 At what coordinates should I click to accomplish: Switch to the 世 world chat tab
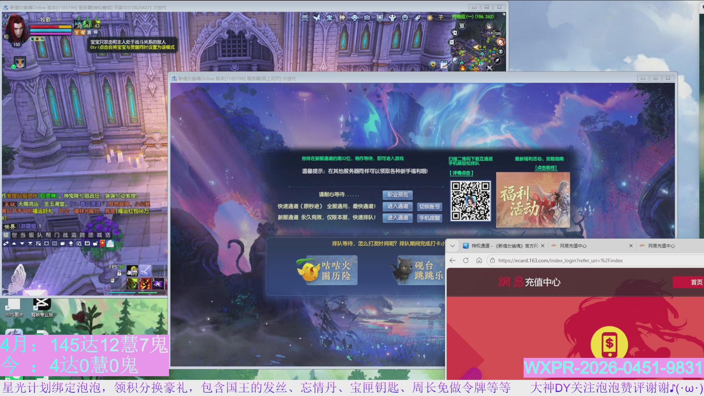click(14, 235)
